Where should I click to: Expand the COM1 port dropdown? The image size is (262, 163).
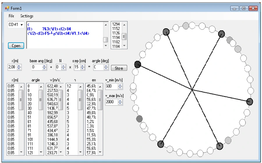(22, 25)
